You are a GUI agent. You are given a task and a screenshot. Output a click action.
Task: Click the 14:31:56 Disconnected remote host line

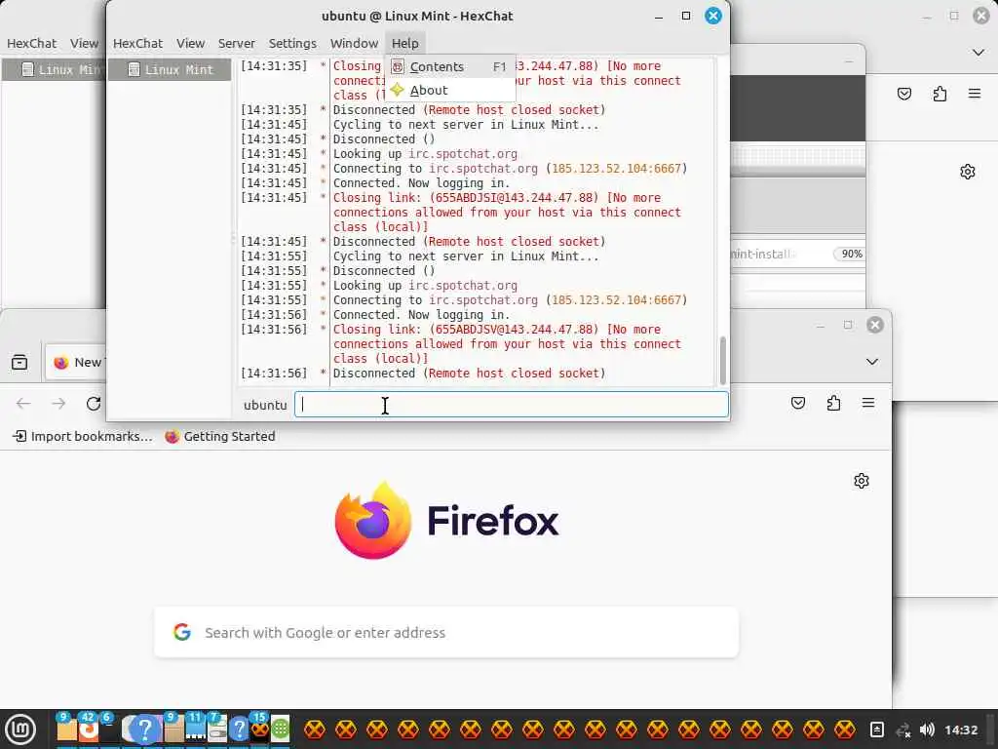point(469,374)
